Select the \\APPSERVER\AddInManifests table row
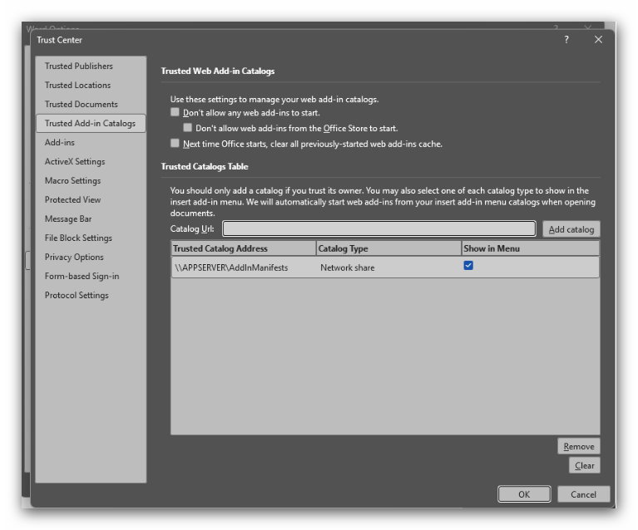The height and width of the screenshot is (530, 638). (385, 267)
